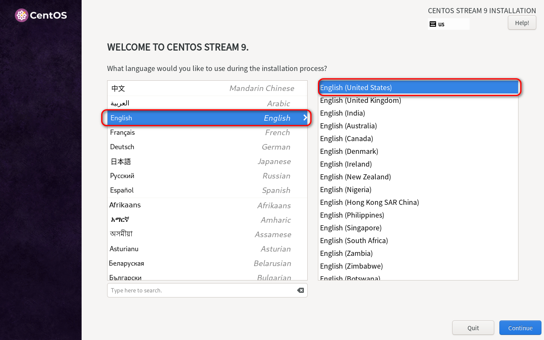Select Arabic language row
The width and height of the screenshot is (544, 340).
click(x=207, y=103)
